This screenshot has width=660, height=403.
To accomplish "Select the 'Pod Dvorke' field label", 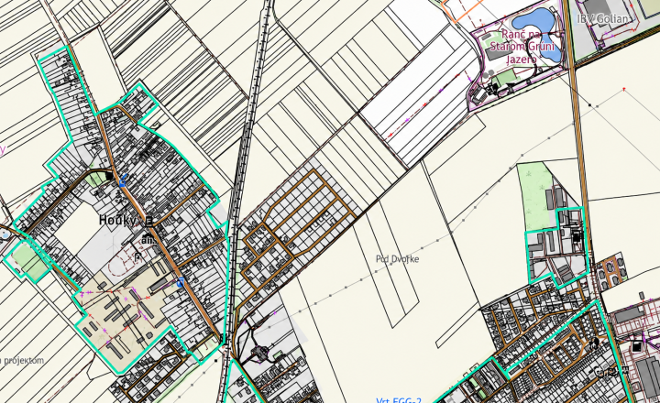I will [397, 258].
